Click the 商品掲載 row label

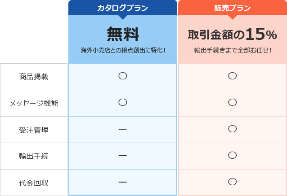(x=34, y=77)
